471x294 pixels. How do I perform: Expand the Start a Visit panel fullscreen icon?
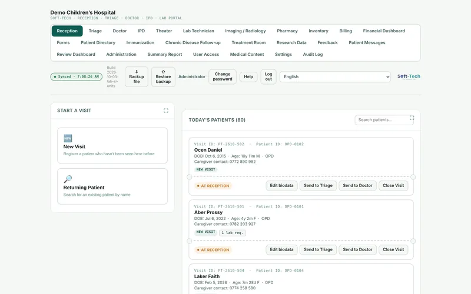point(166,111)
